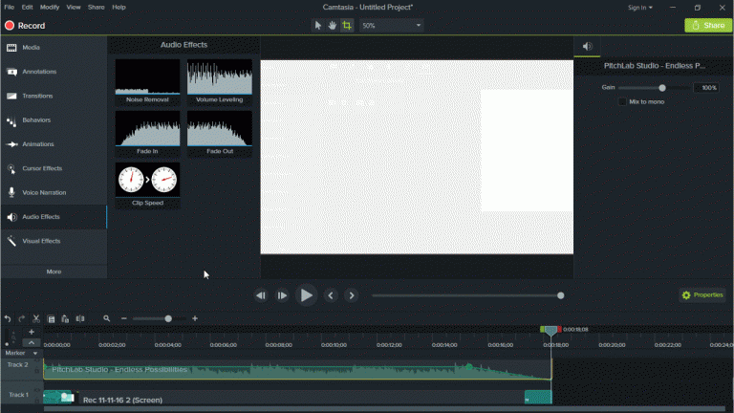The height and width of the screenshot is (413, 734).
Task: Open the audio properties speaker tab
Action: click(587, 46)
